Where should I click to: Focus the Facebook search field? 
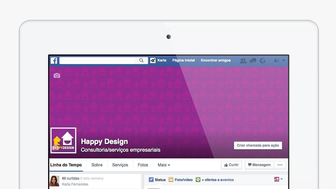[104, 61]
